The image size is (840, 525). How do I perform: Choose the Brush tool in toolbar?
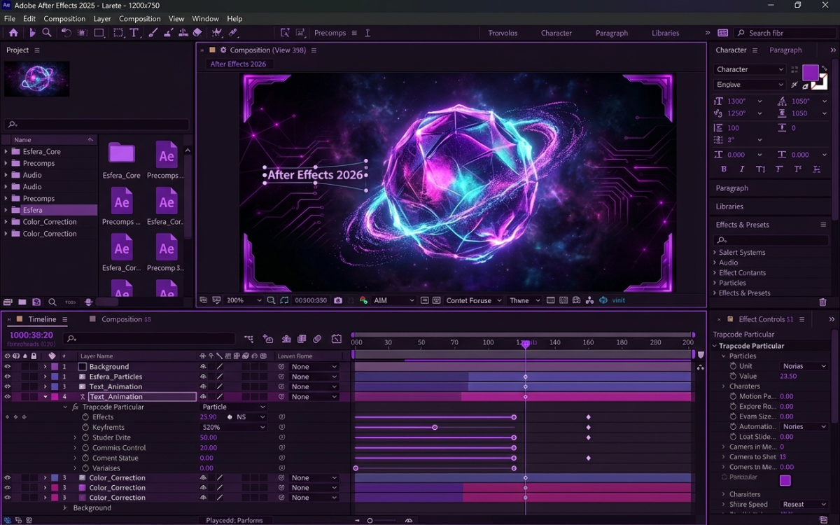coord(153,33)
